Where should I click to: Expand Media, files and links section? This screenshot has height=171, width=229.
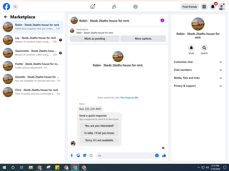pos(198,78)
